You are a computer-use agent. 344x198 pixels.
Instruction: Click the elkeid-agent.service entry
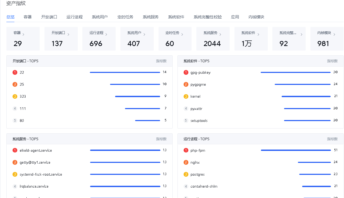click(x=36, y=150)
